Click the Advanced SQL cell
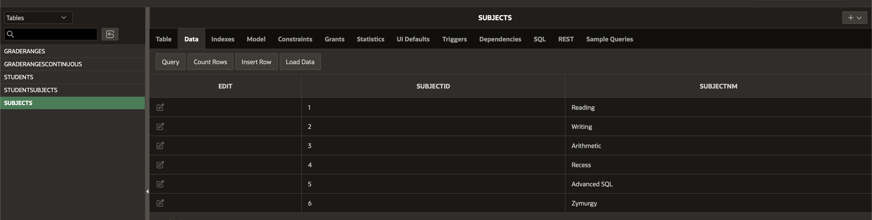 718,184
